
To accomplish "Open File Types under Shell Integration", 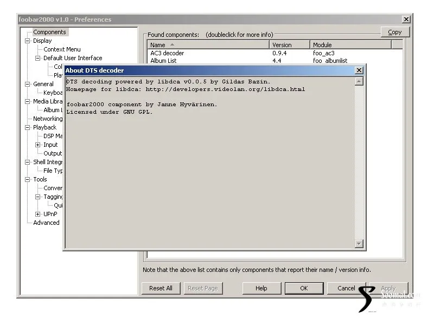I will point(53,171).
